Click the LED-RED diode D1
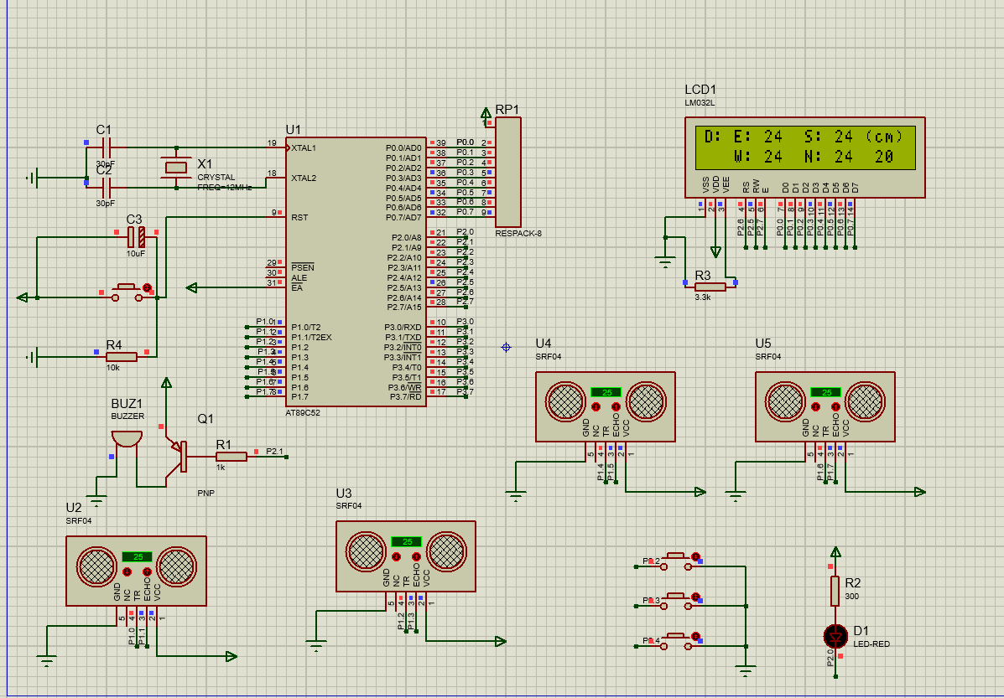Image resolution: width=1004 pixels, height=698 pixels. [835, 636]
